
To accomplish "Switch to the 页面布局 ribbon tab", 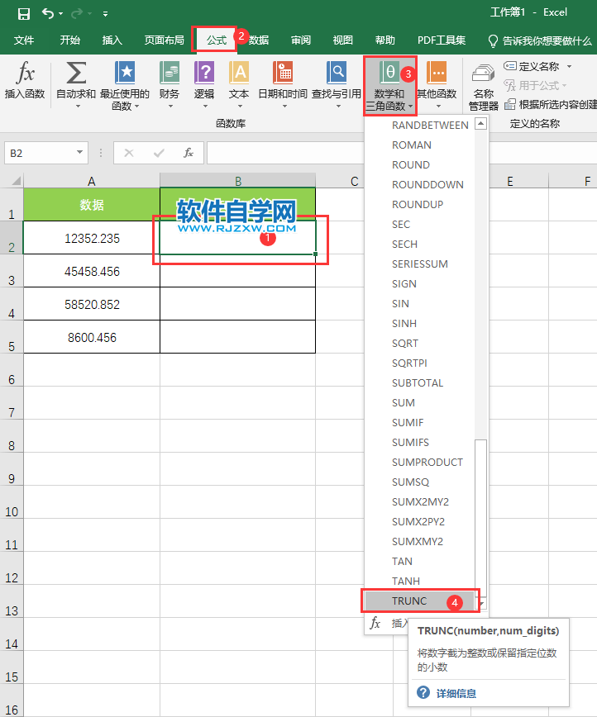I will pyautogui.click(x=165, y=40).
